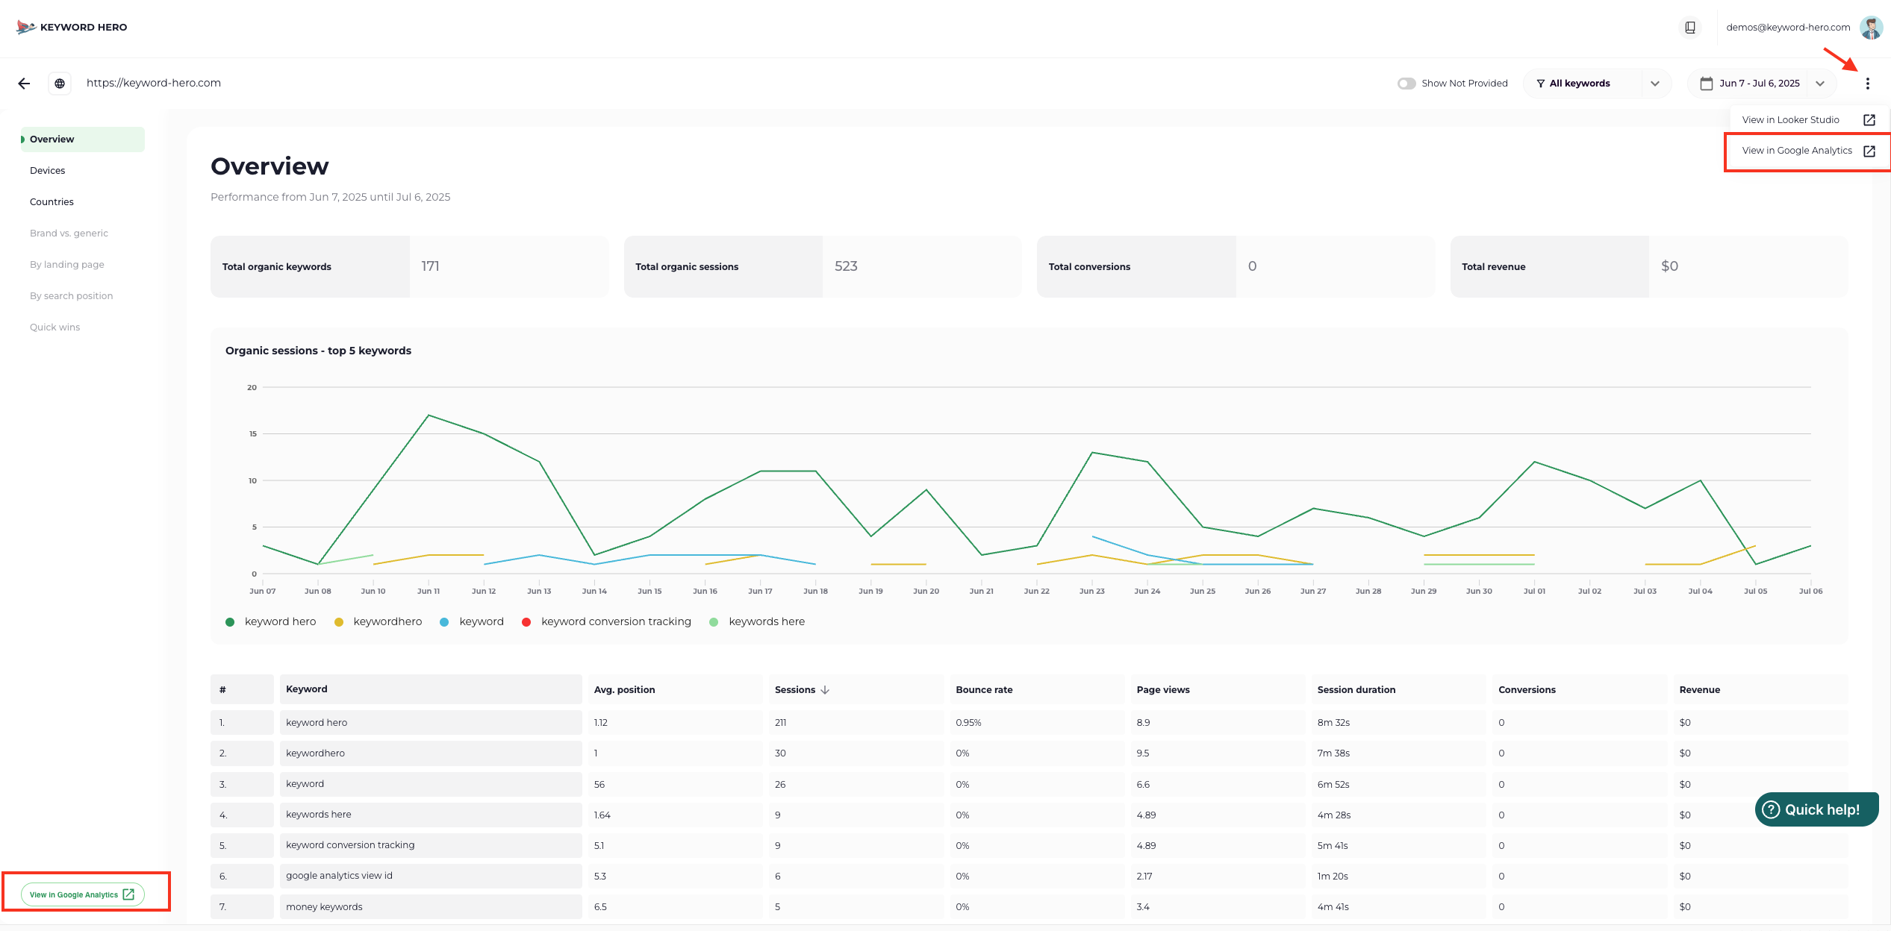Click the sidebar Google Analytics external-link icon
The height and width of the screenshot is (931, 1891).
click(x=128, y=894)
